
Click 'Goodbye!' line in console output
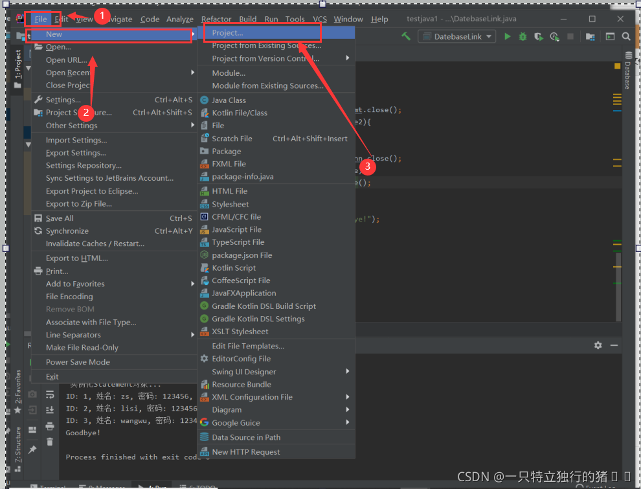[x=83, y=433]
